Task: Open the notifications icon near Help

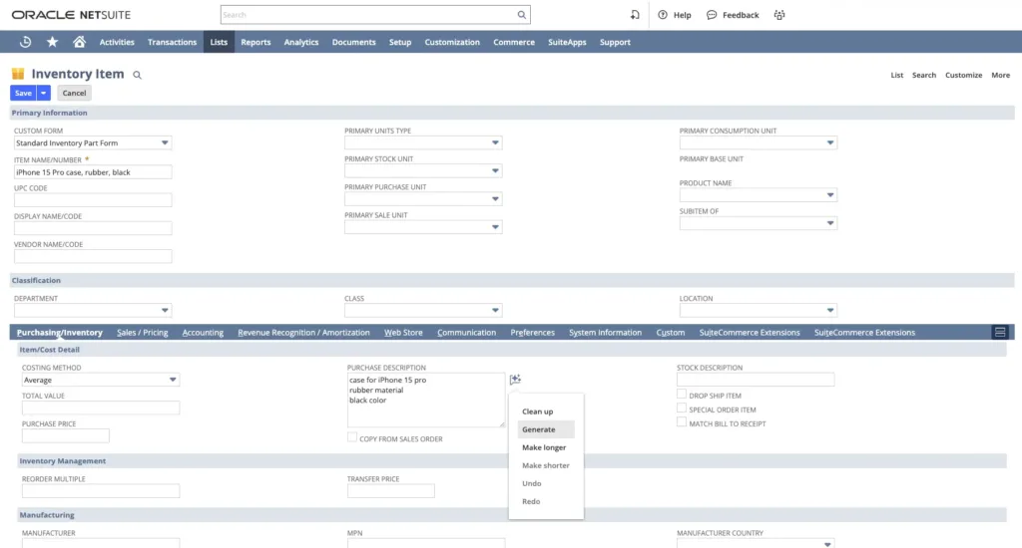Action: (635, 14)
